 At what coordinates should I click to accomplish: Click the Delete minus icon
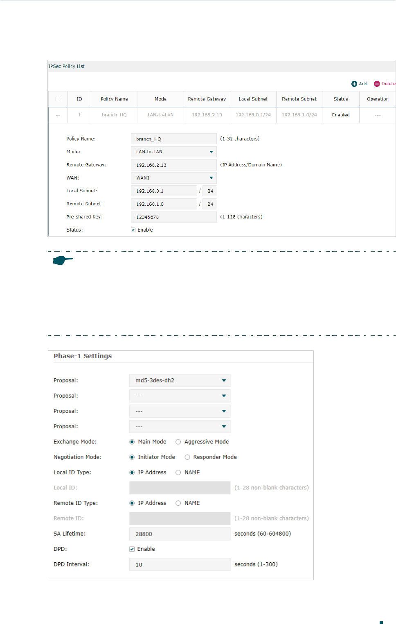click(377, 84)
